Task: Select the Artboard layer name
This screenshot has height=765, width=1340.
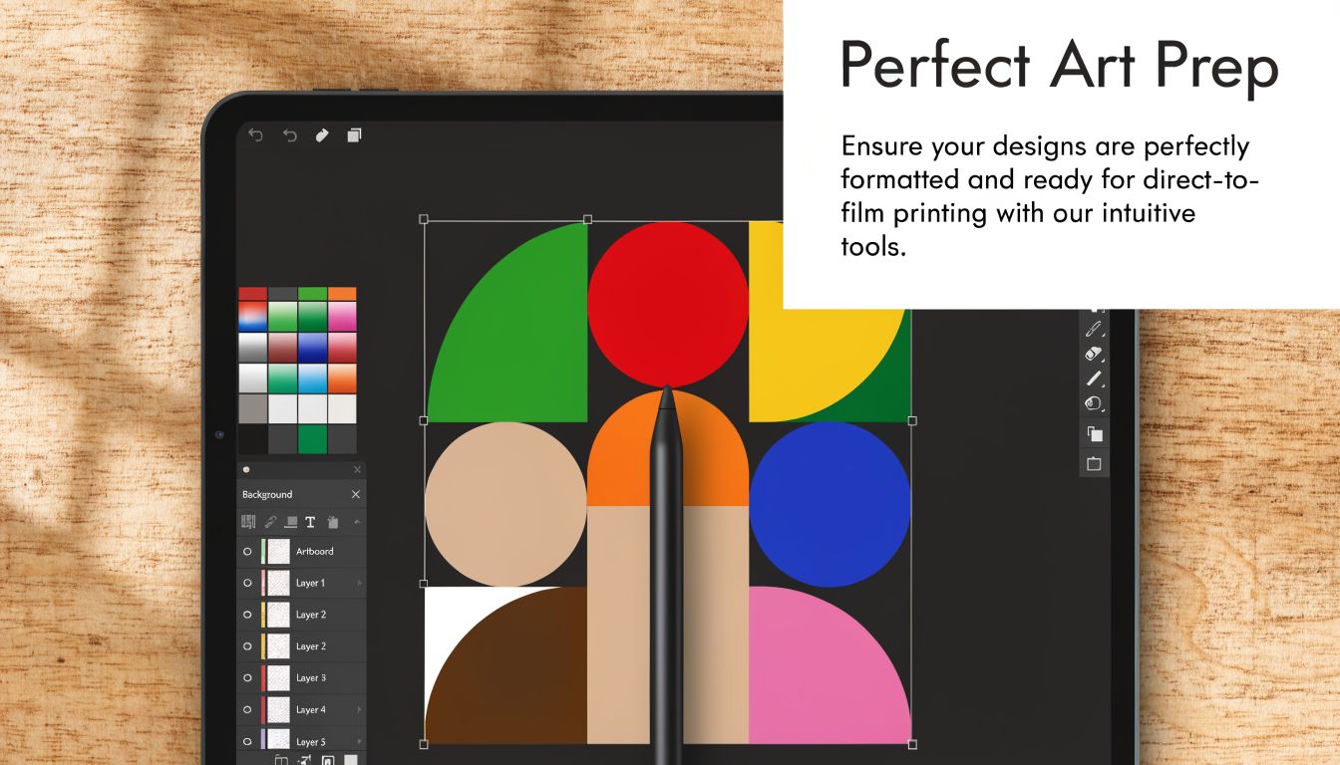Action: pyautogui.click(x=315, y=551)
